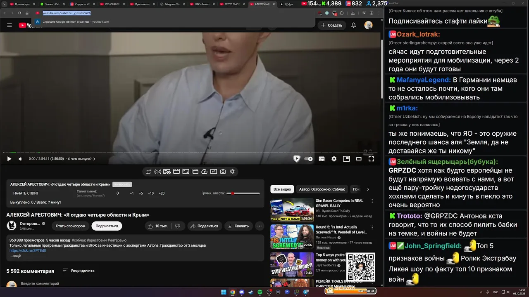This screenshot has height=297, width=529.
Task: Open the 'Упорядочить' comment sort dropdown
Action: point(79,271)
